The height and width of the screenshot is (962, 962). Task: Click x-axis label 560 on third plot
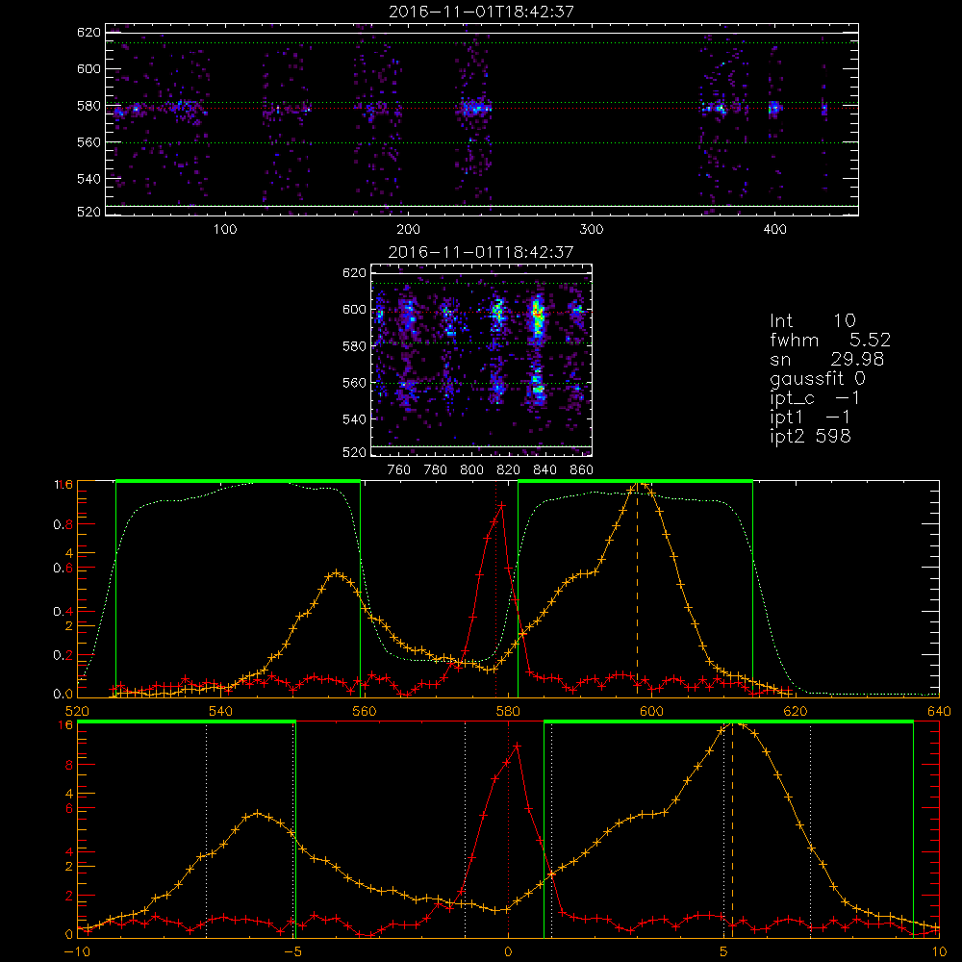pyautogui.click(x=365, y=711)
